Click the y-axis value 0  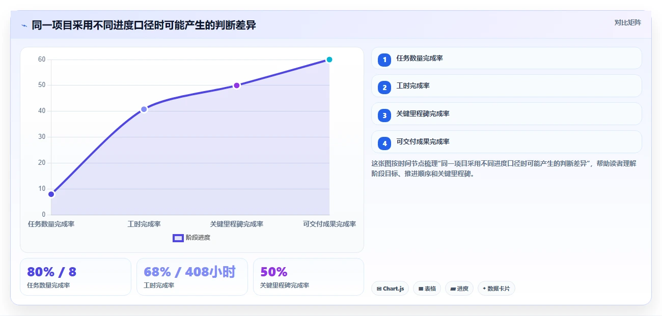(x=44, y=215)
